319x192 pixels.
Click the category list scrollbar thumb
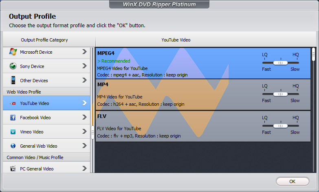(92, 132)
